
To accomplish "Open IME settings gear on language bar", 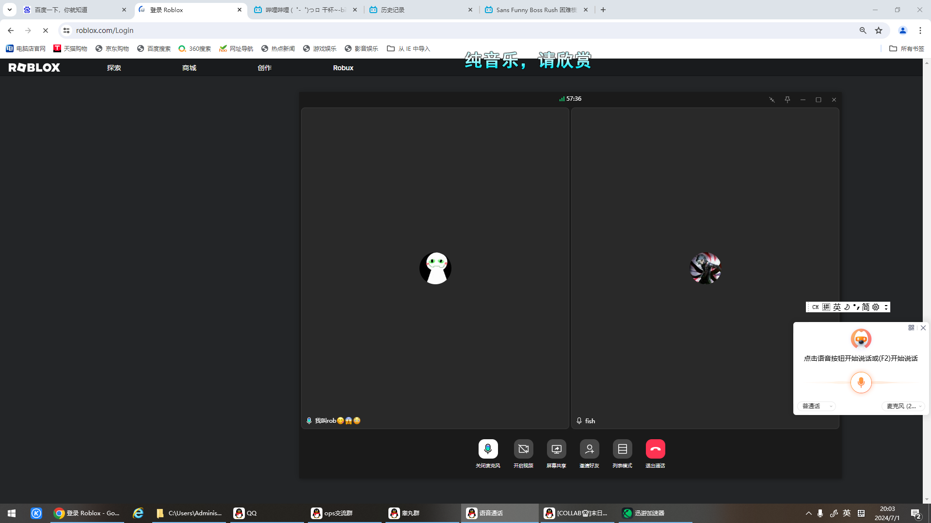I will 876,307.
